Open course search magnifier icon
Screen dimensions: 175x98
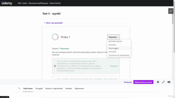19,88
